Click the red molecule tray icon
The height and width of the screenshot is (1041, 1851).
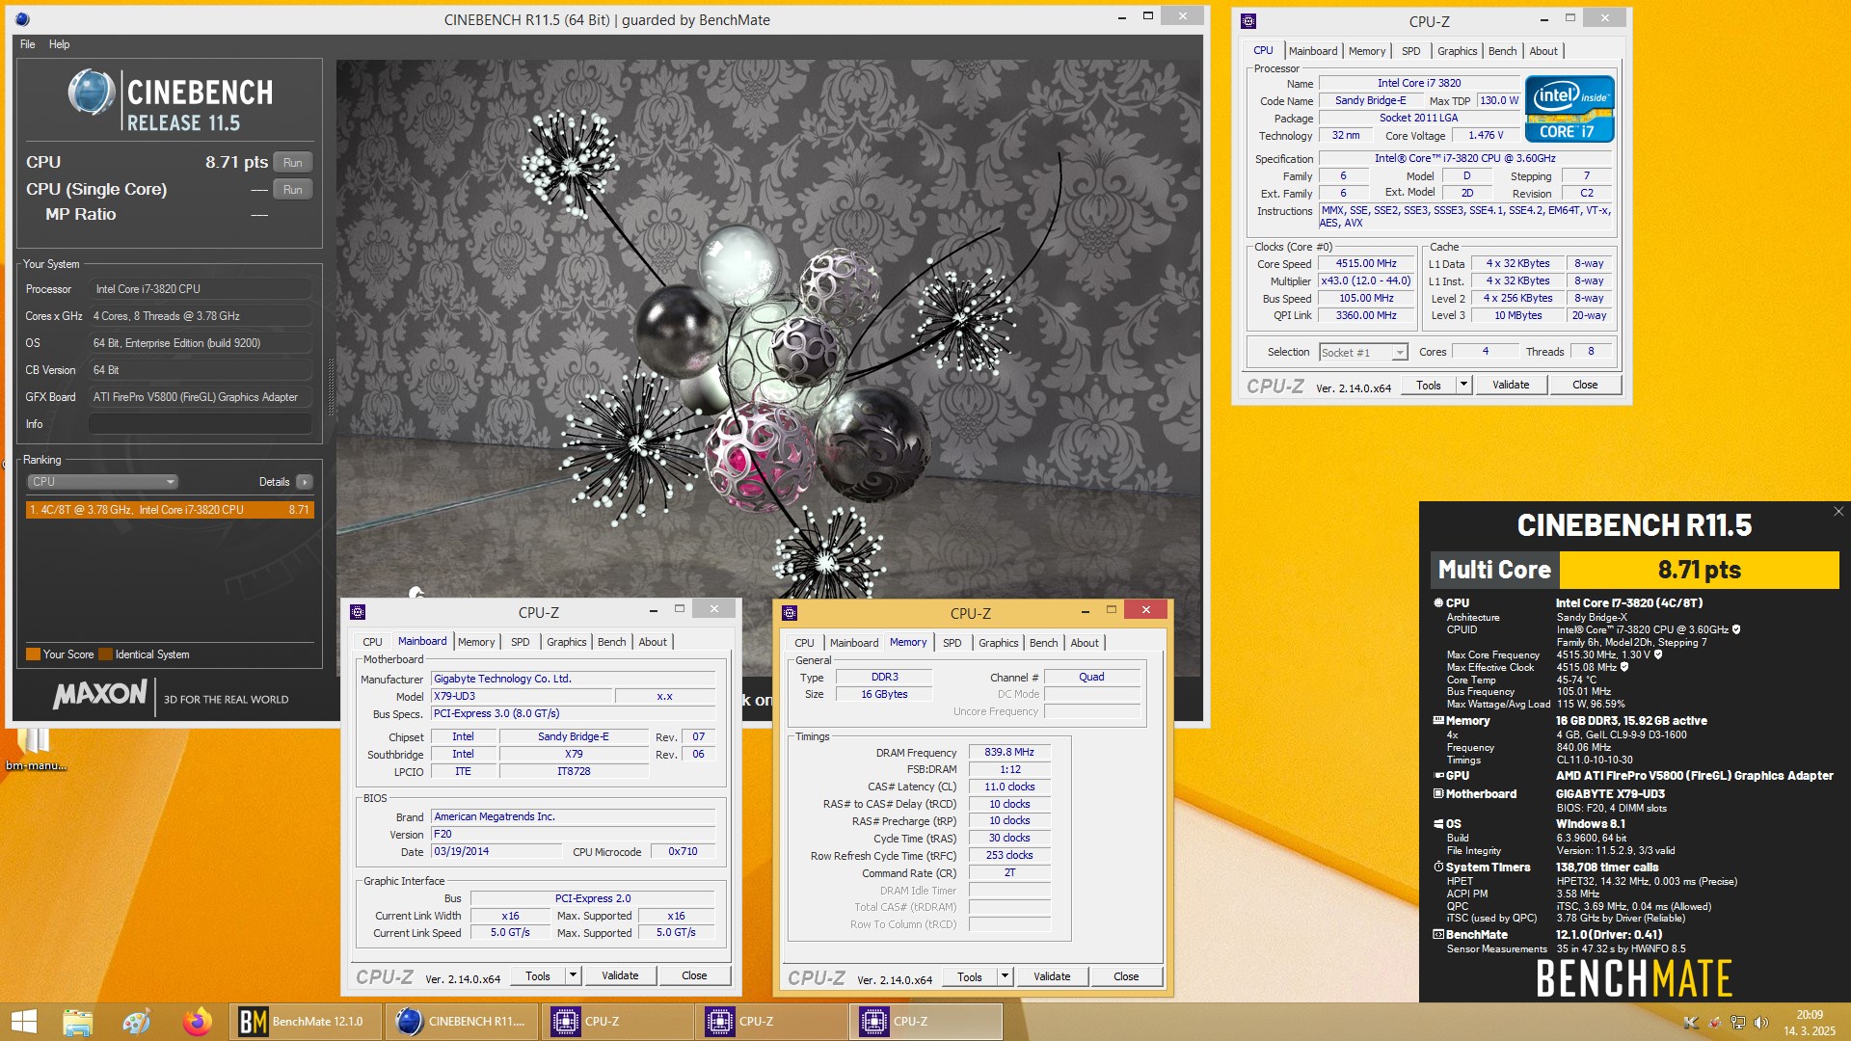1714,1023
